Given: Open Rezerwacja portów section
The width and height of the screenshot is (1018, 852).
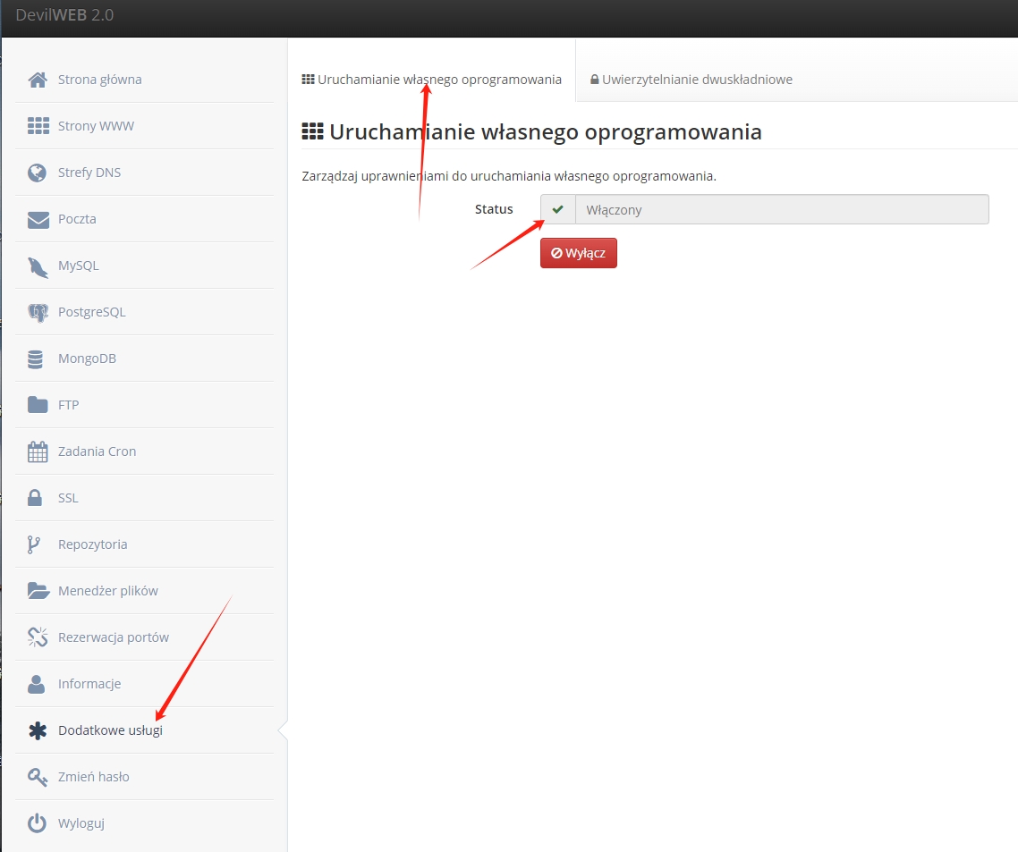Looking at the screenshot, I should pyautogui.click(x=113, y=637).
